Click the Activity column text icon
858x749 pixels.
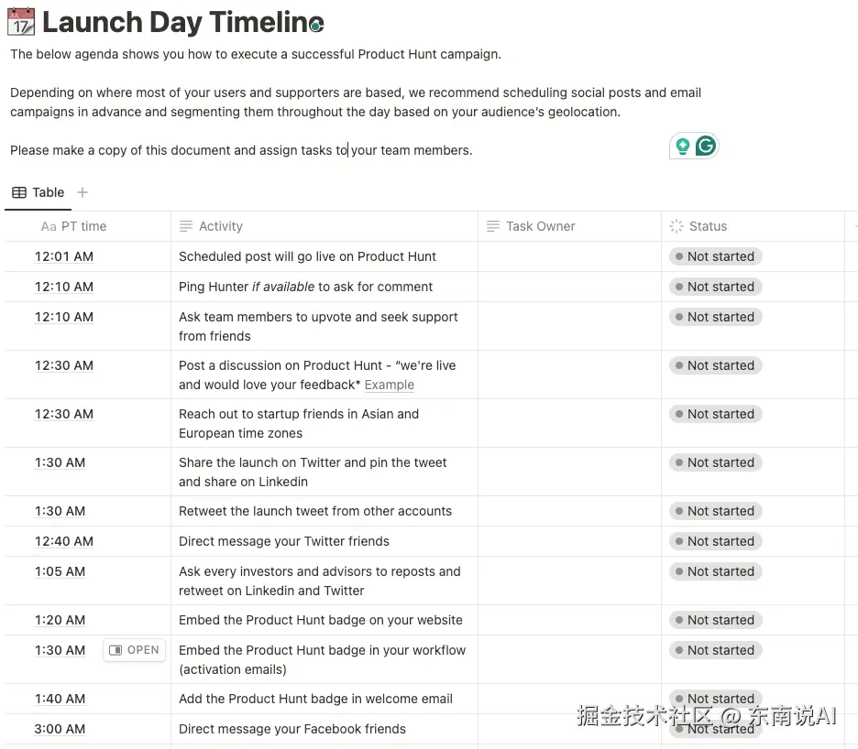[x=186, y=226]
